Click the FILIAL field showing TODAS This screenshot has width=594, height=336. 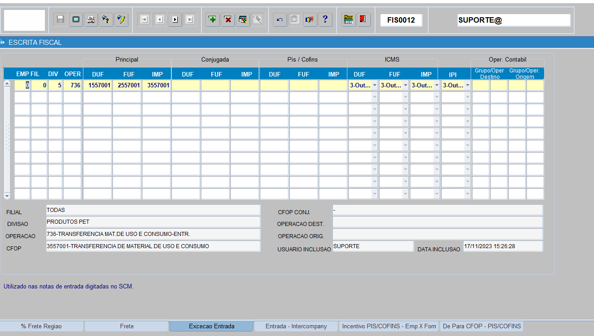coord(153,210)
